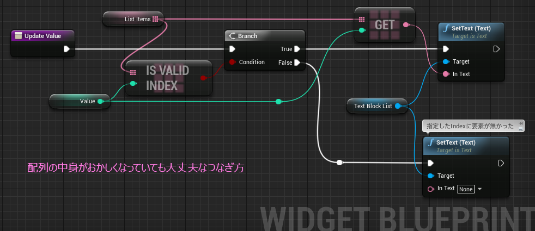The width and height of the screenshot is (535, 231).
Task: Click the upper SetText In Text pin
Action: pos(446,74)
